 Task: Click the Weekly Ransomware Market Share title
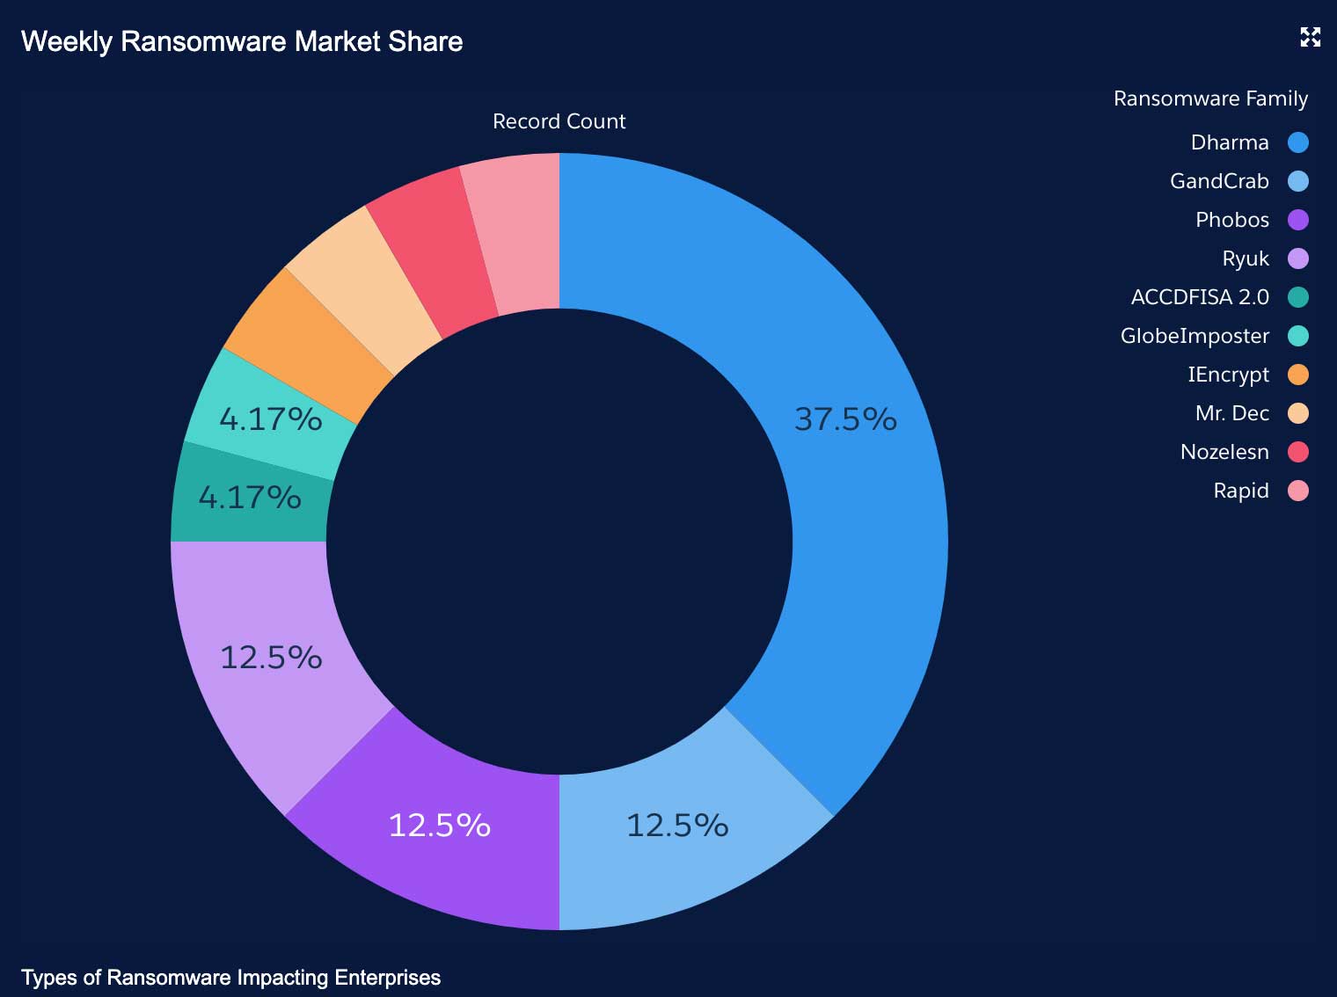coord(242,41)
